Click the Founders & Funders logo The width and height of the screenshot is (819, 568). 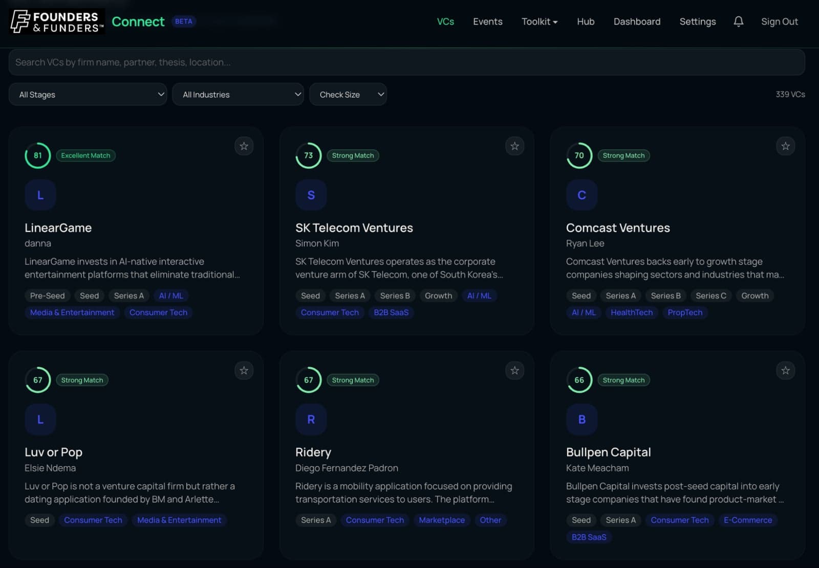click(x=57, y=21)
